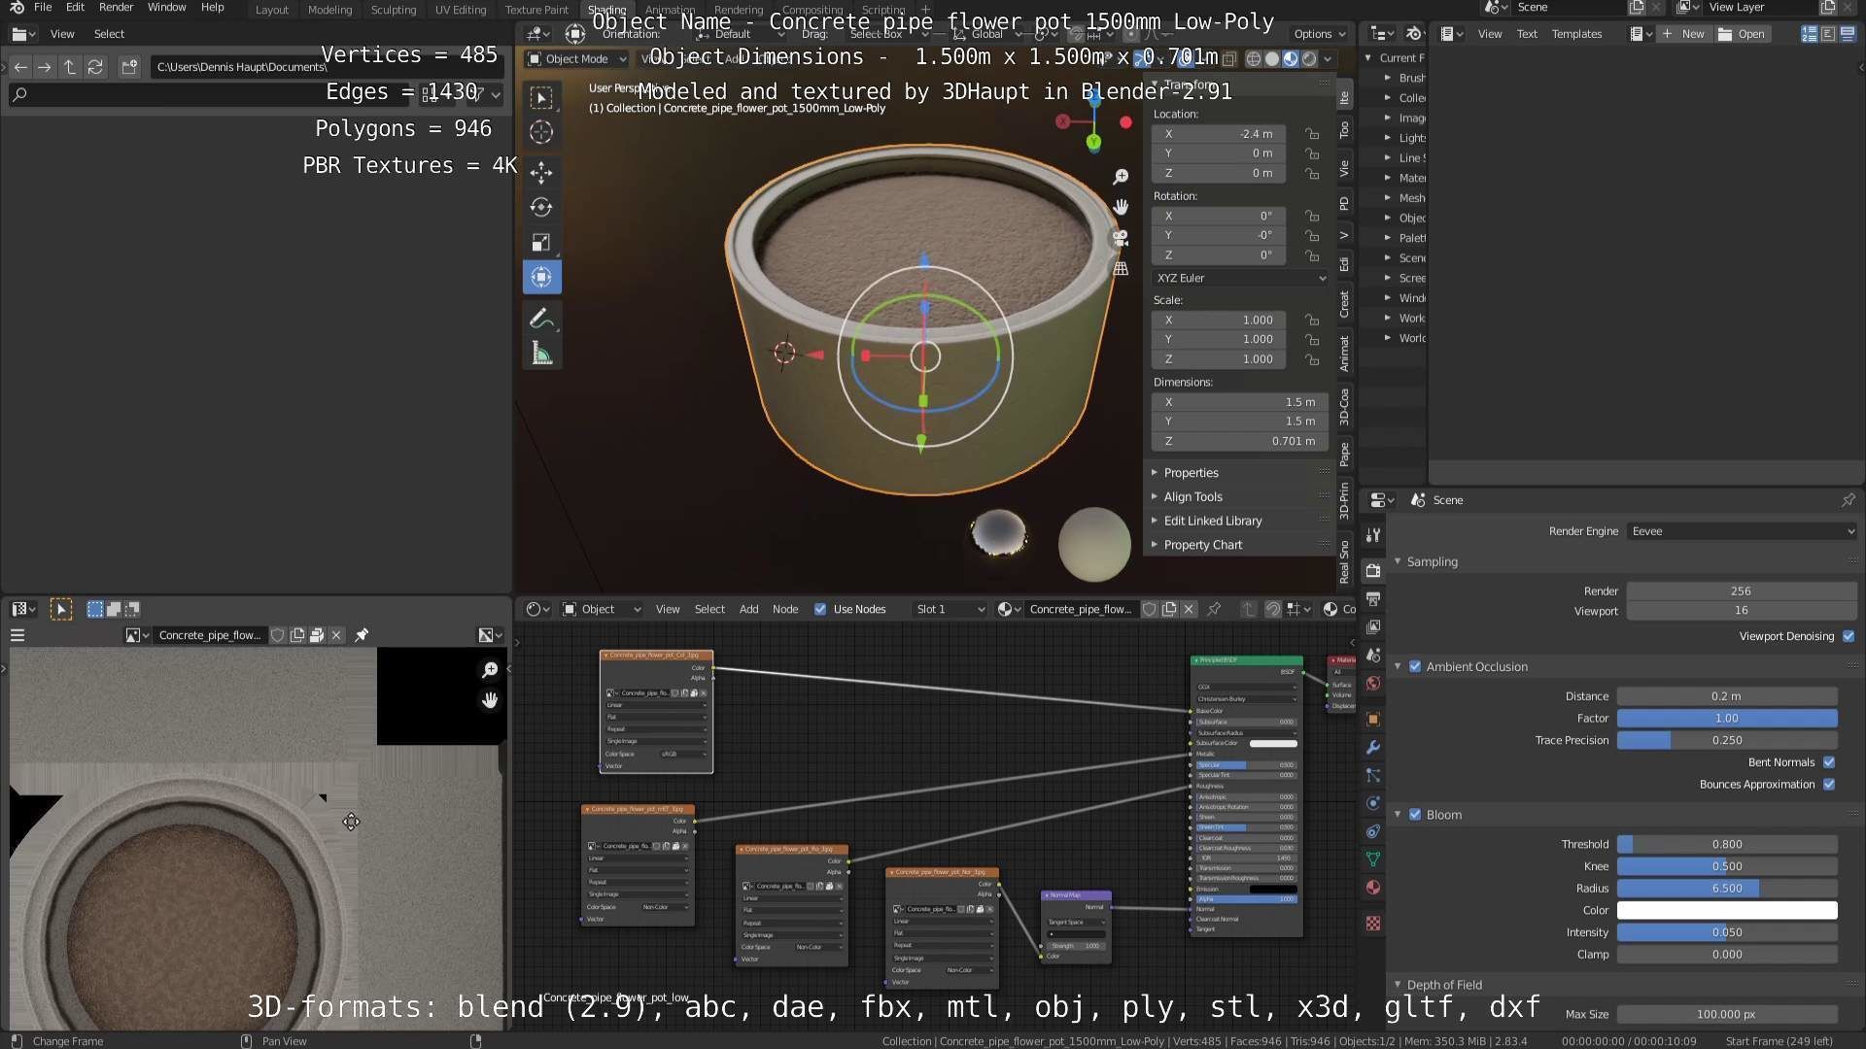Select the Move tool in viewport toolbar

pos(541,173)
